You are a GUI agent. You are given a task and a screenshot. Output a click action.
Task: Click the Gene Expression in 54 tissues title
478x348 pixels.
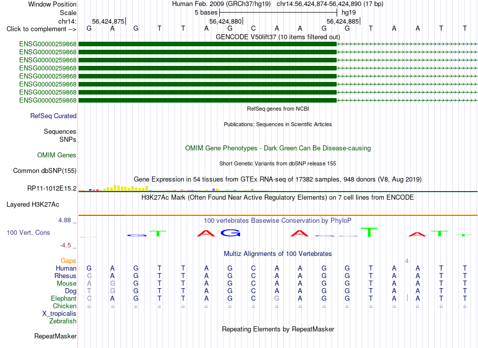click(278, 179)
